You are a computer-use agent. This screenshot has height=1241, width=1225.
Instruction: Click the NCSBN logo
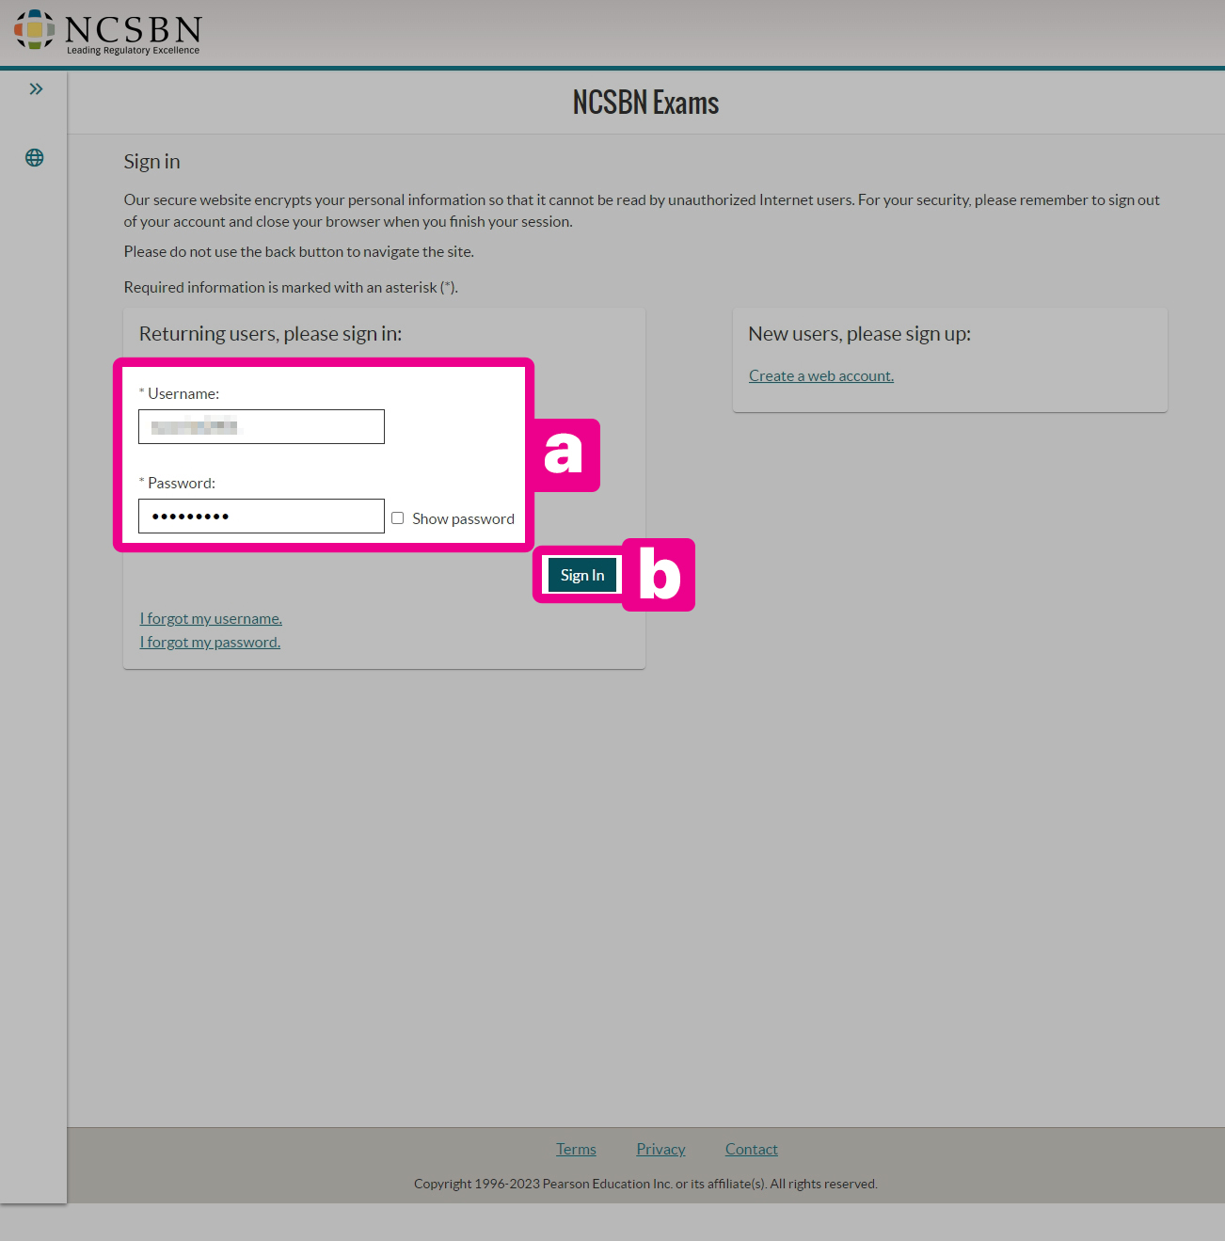pos(107,33)
